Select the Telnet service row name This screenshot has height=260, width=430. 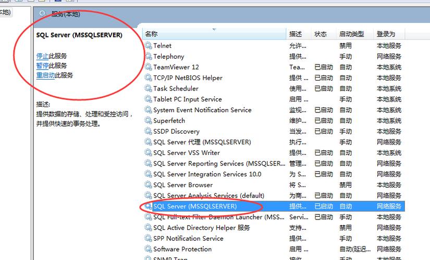click(162, 45)
